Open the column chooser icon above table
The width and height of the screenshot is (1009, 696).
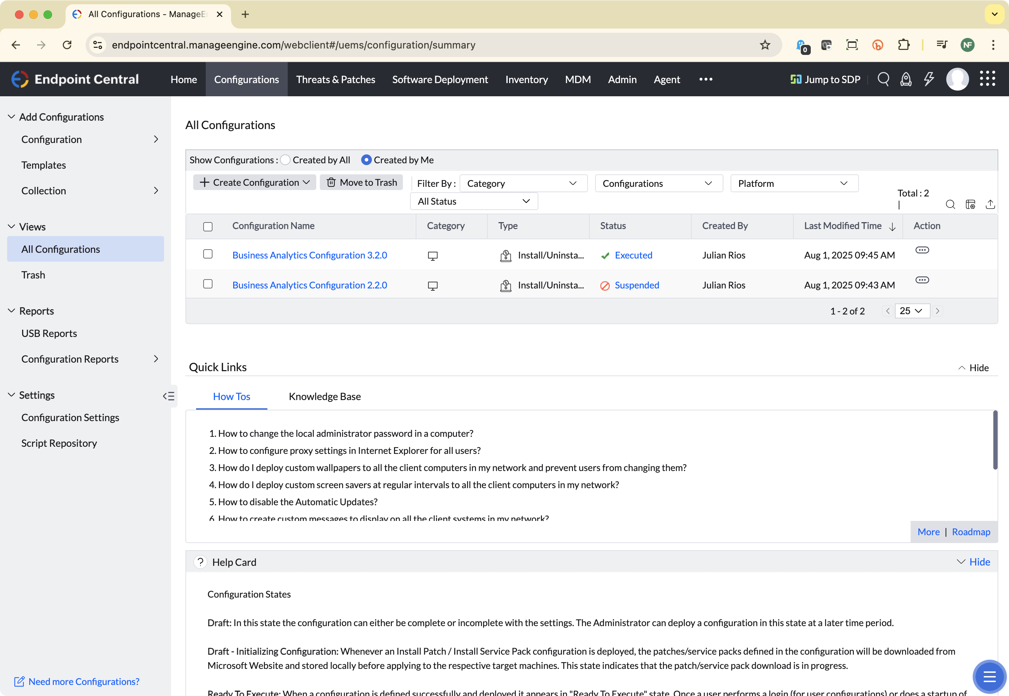click(x=970, y=204)
